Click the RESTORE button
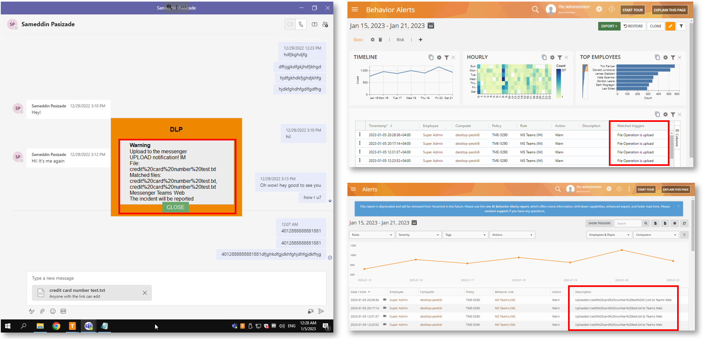703x339 pixels. tap(633, 26)
